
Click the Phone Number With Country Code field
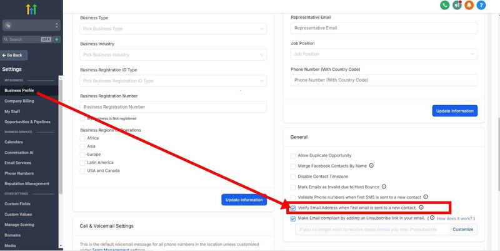pos(384,80)
